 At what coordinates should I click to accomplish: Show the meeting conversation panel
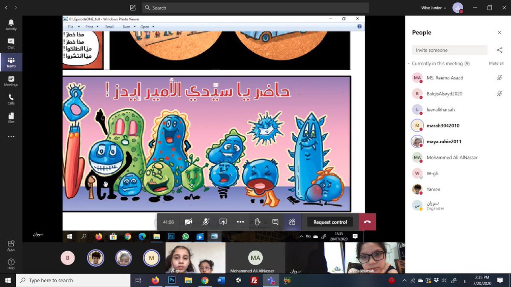[x=275, y=222]
